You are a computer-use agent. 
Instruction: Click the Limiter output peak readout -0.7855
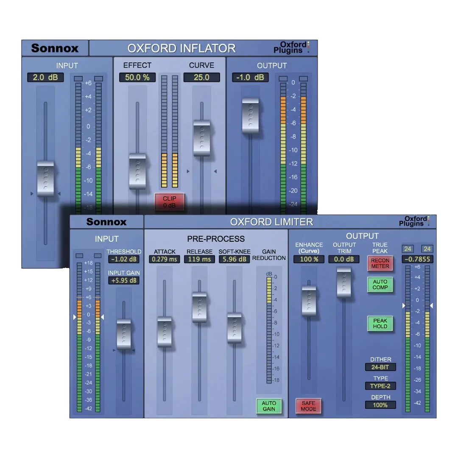pos(417,259)
